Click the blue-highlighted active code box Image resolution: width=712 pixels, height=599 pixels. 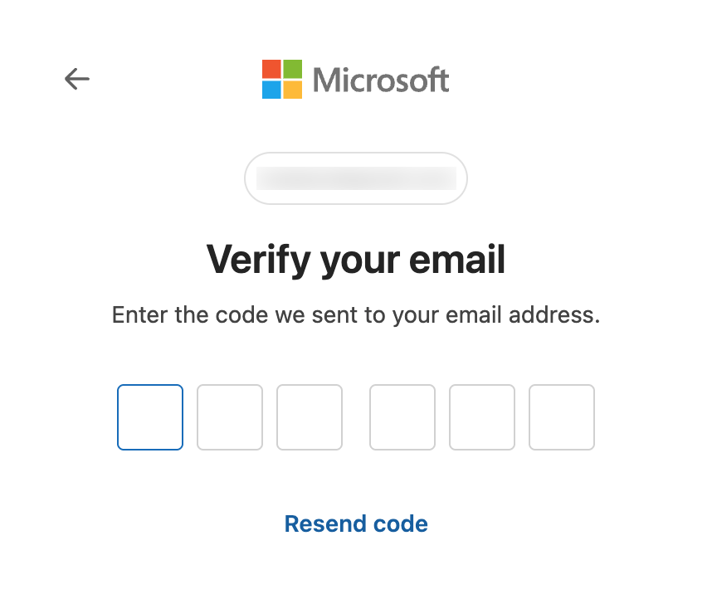149,417
